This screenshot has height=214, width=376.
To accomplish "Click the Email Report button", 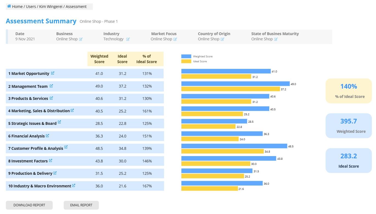I will 81,205.
